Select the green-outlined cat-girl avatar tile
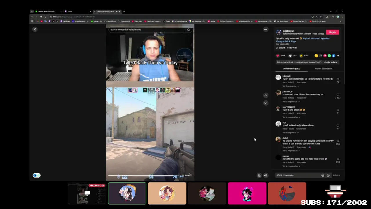 tap(127, 193)
